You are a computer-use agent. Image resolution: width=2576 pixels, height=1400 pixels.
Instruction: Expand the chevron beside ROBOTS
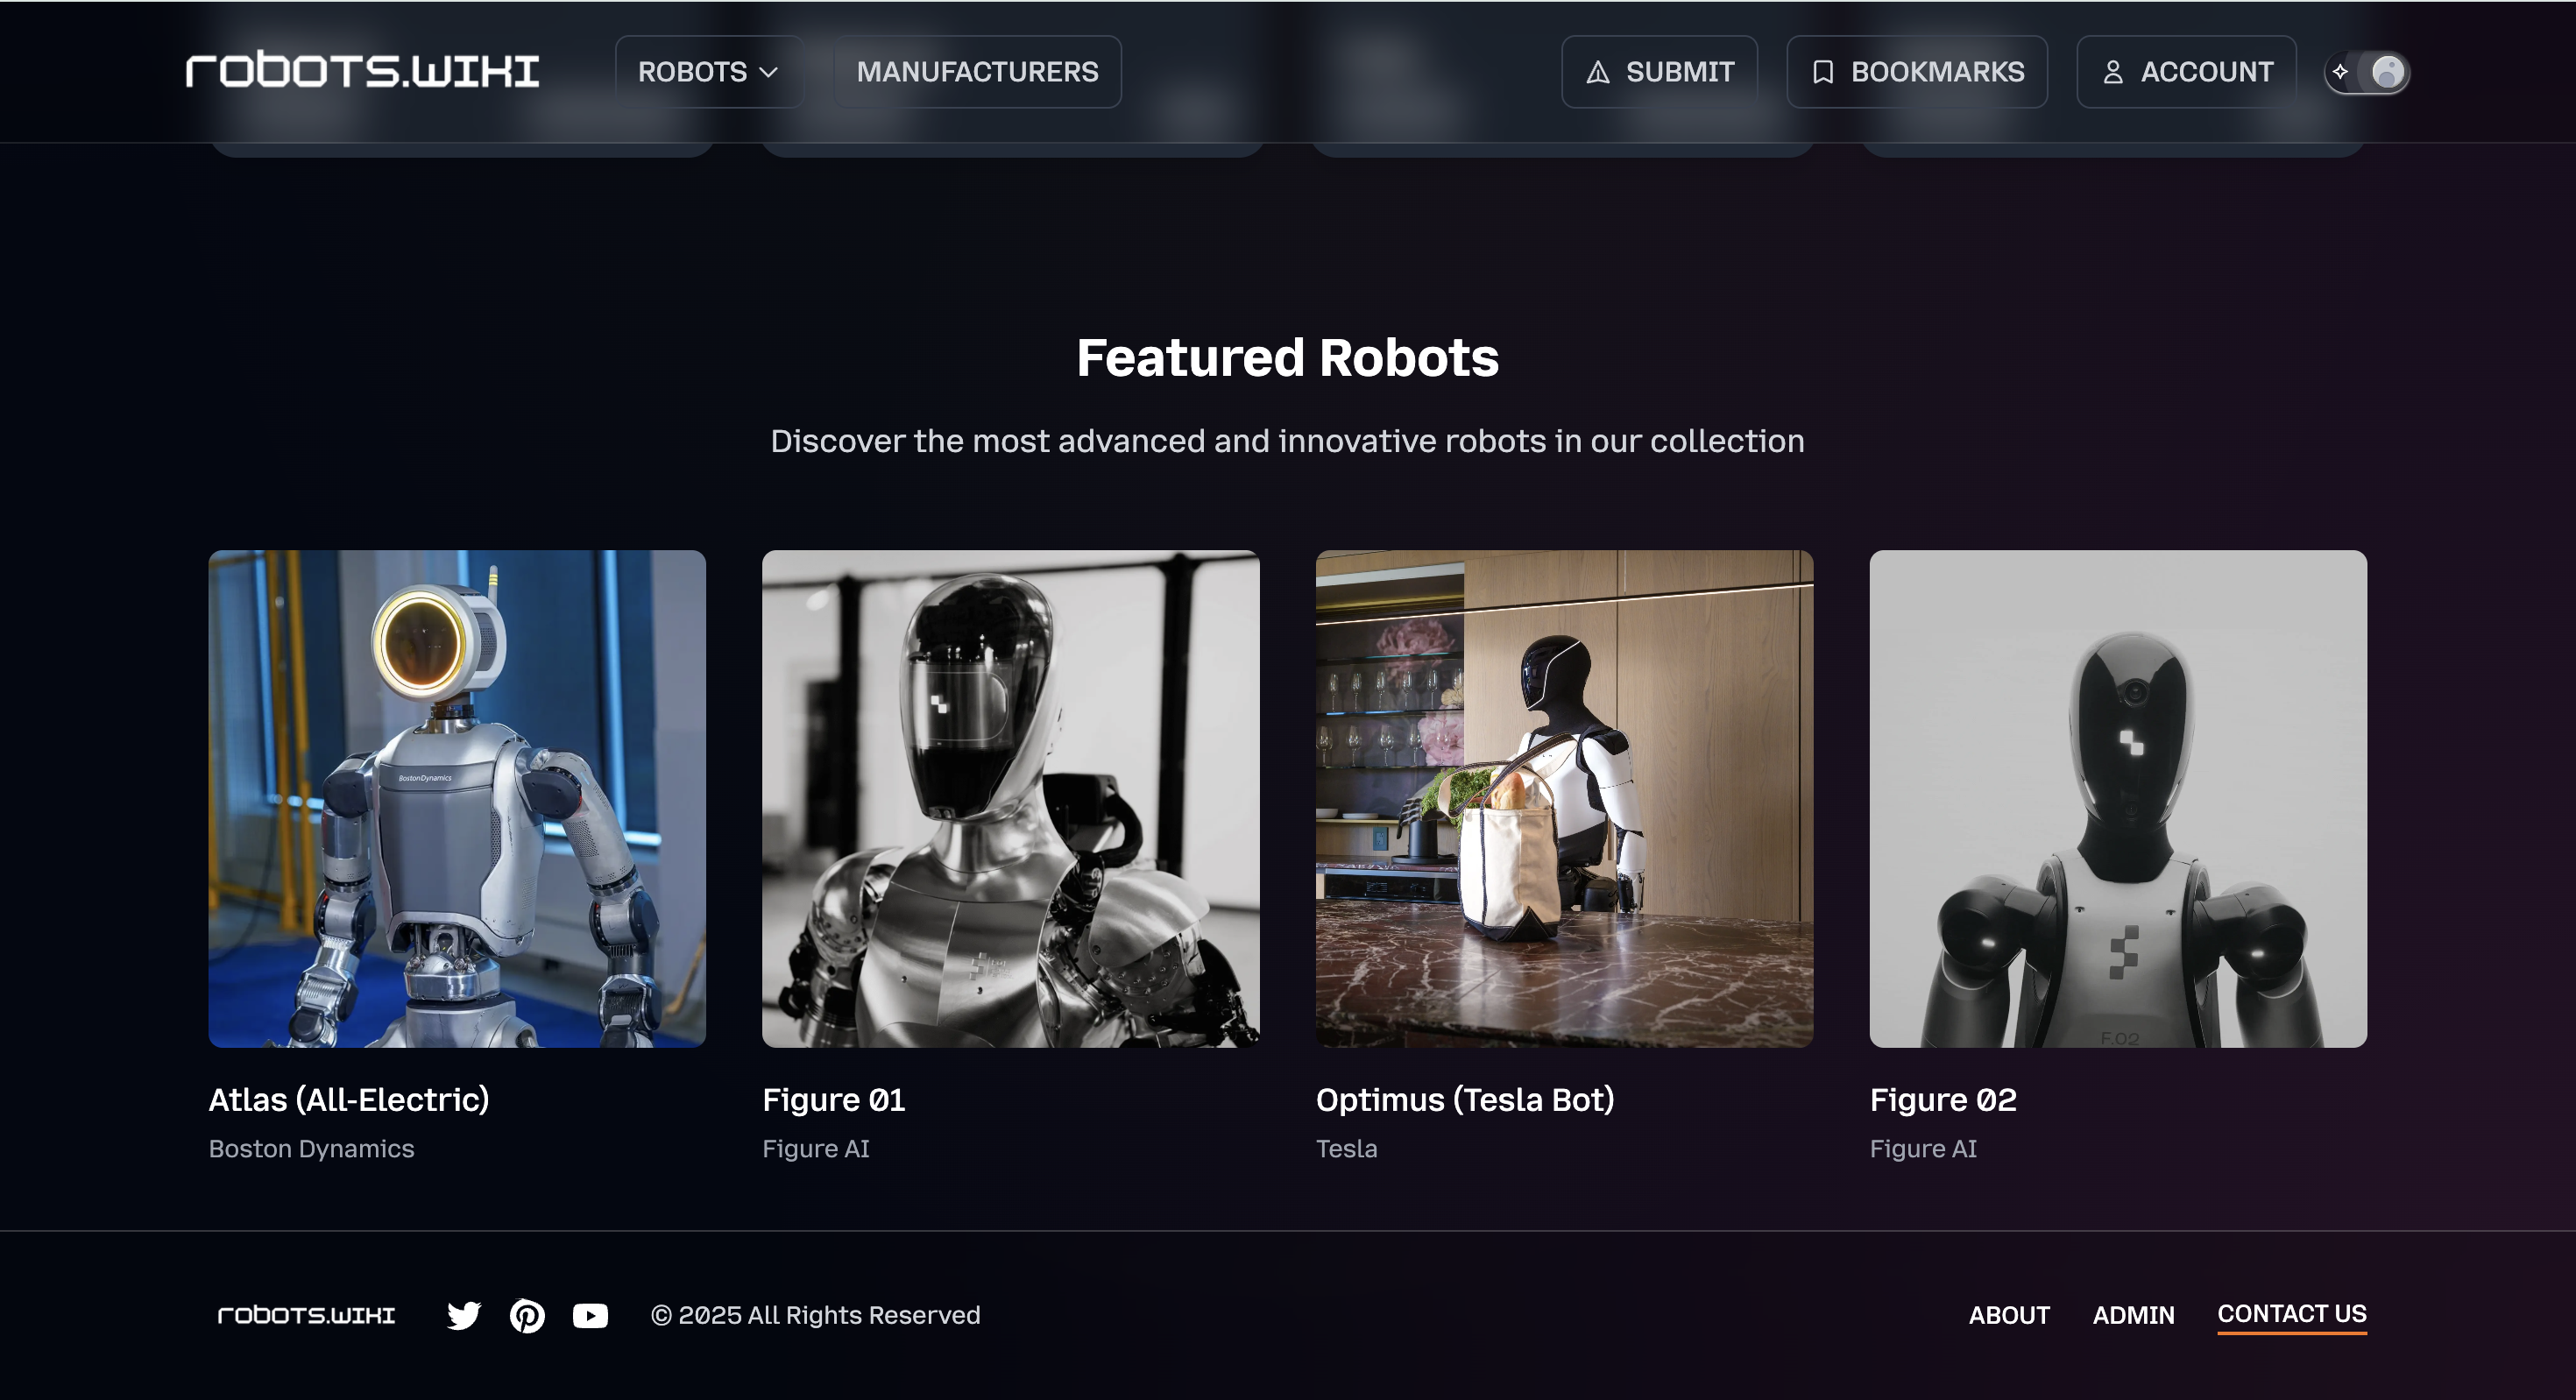coord(769,71)
